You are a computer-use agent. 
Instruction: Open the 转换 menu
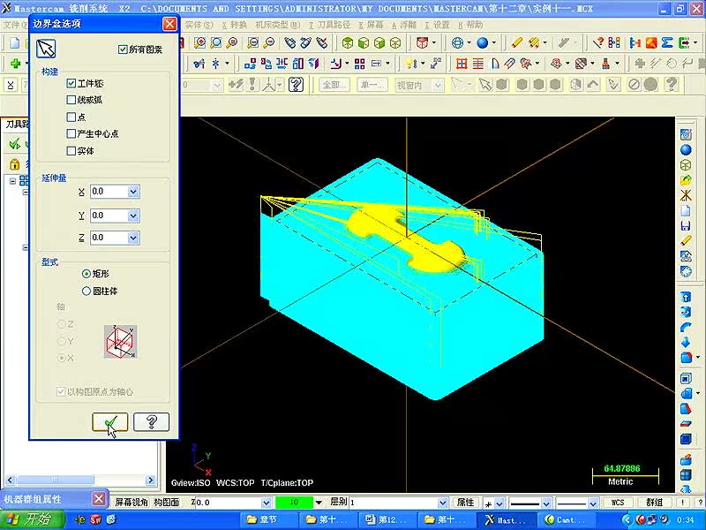click(234, 25)
